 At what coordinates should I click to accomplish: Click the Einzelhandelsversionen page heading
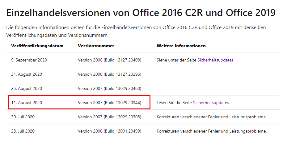pos(141,13)
